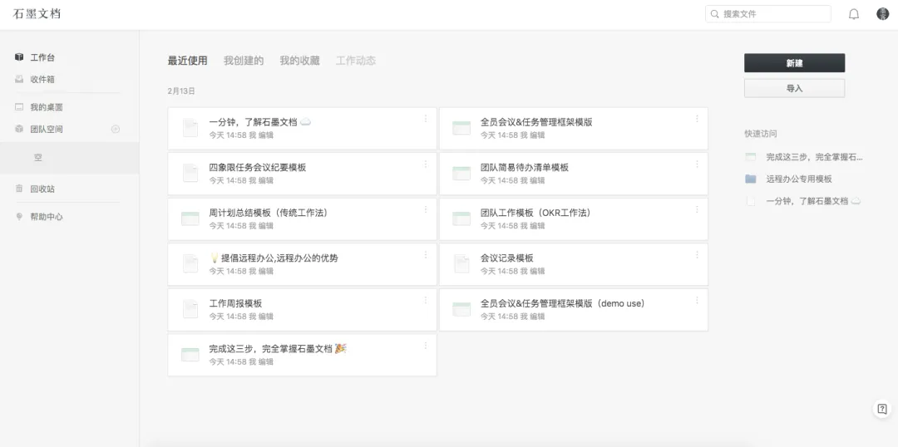Open 团队工作模板（OKR工作法） title
This screenshot has height=447, width=898.
click(537, 213)
